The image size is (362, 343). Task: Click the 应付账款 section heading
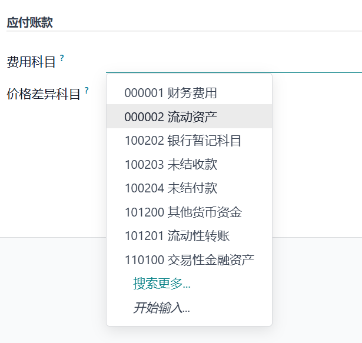click(29, 22)
